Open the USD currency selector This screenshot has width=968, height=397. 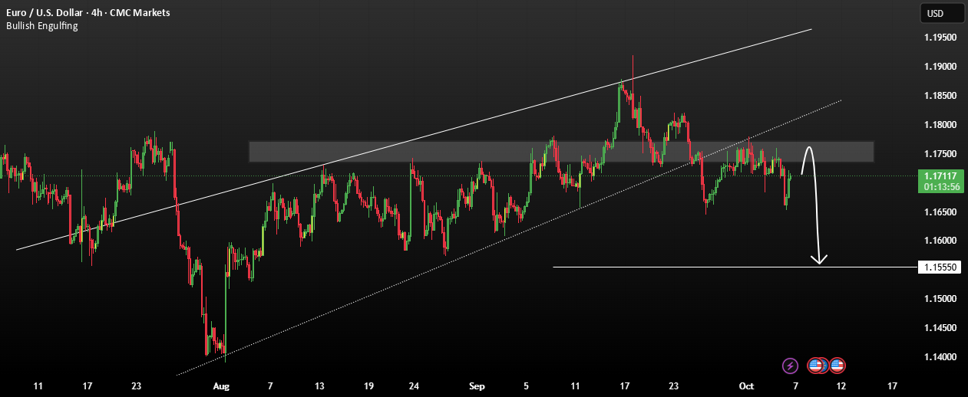click(x=942, y=13)
